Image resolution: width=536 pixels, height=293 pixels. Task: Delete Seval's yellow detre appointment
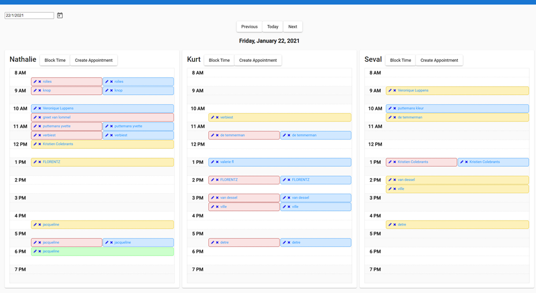pos(395,225)
